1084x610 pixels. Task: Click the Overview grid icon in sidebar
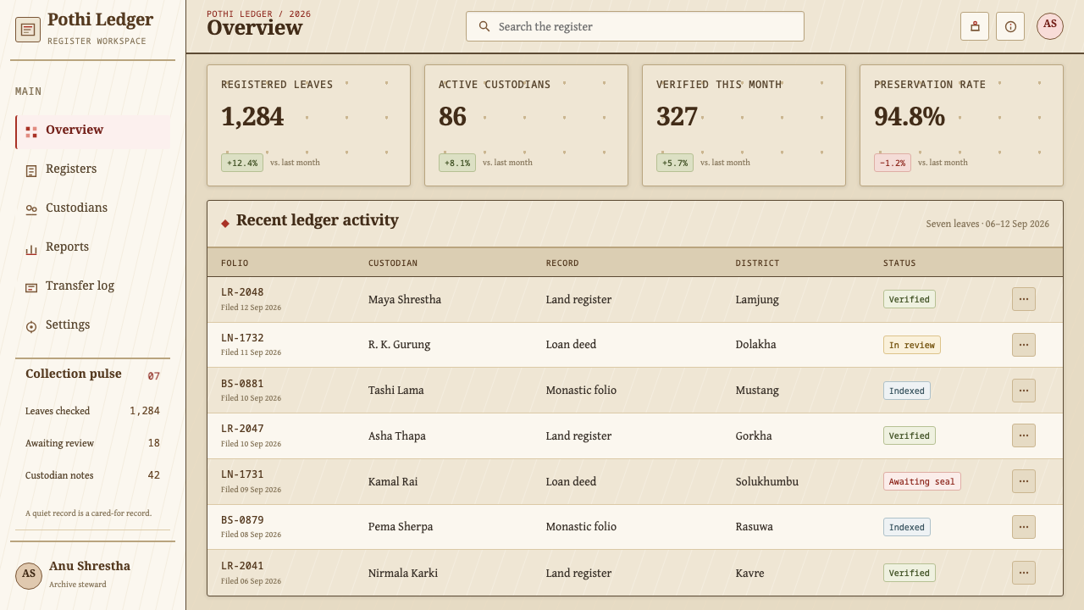[x=31, y=132]
